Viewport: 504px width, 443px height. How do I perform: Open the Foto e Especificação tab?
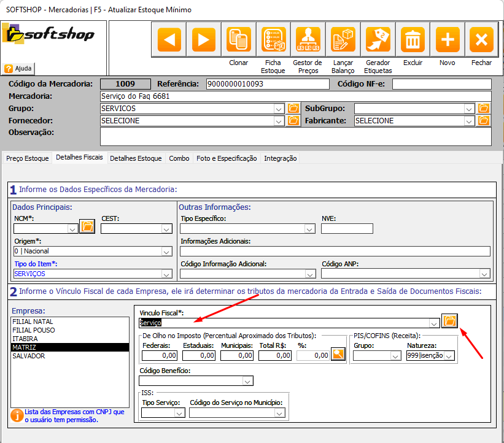point(227,158)
